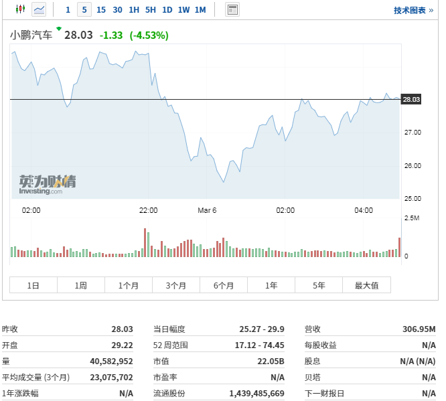
Task: Show the 3个月 range
Action: point(176,285)
